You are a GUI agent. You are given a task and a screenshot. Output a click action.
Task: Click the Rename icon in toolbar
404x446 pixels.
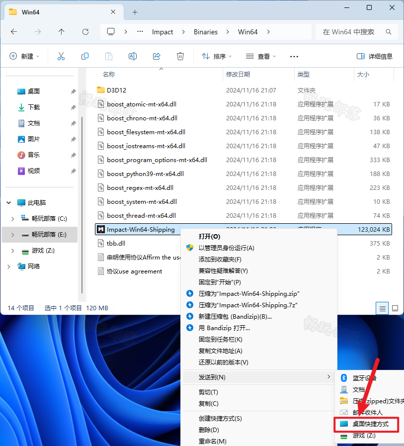[x=133, y=56]
